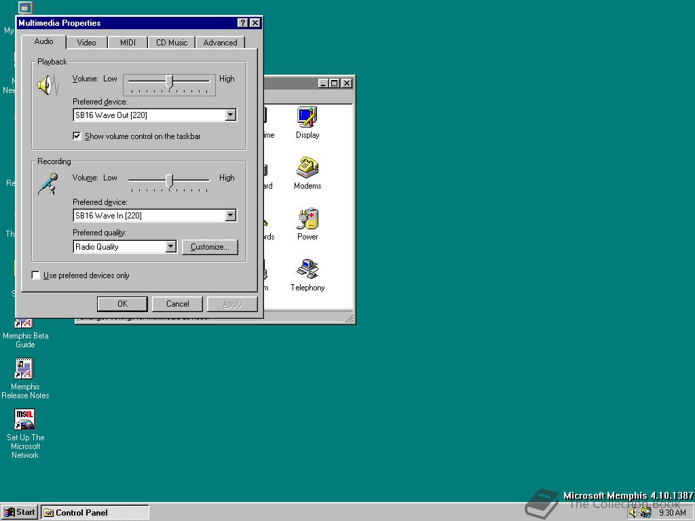
Task: Open the Preferred quality dropdown
Action: (170, 247)
